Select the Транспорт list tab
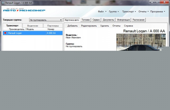This screenshot has height=110, width=170. pos(12,26)
